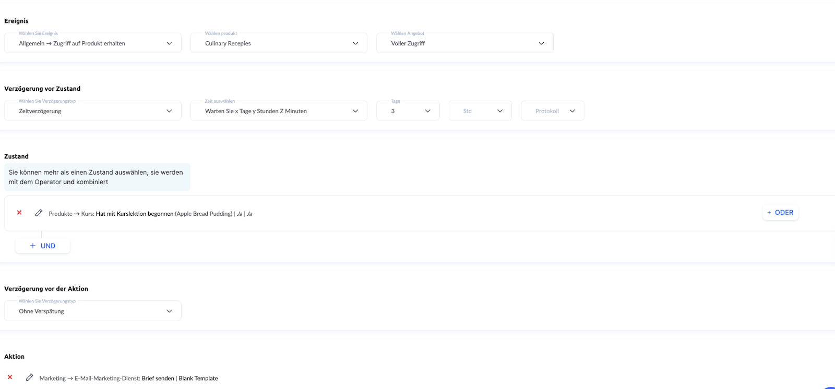Click the plus icon next to UND
The height and width of the screenshot is (389, 835).
click(x=33, y=246)
